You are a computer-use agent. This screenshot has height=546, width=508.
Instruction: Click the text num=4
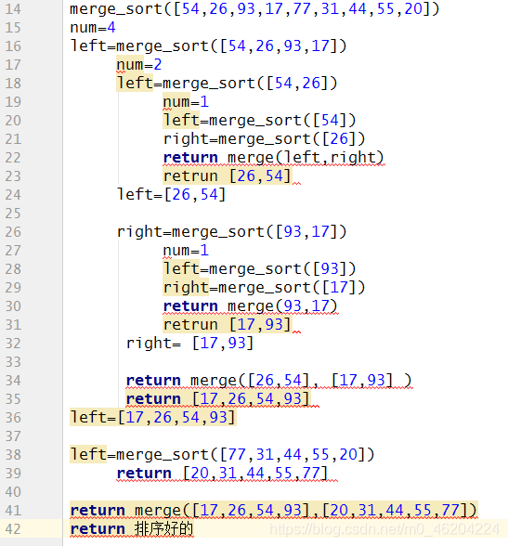[93, 28]
